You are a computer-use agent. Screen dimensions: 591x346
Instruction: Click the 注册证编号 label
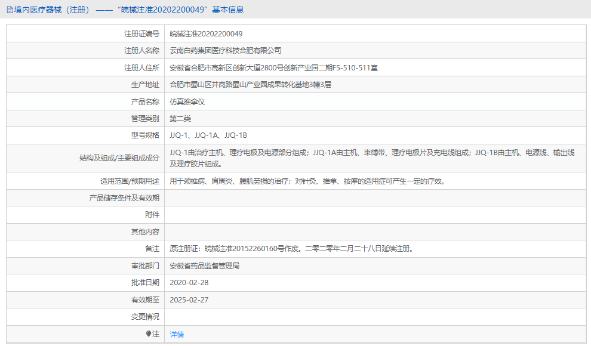coord(141,34)
